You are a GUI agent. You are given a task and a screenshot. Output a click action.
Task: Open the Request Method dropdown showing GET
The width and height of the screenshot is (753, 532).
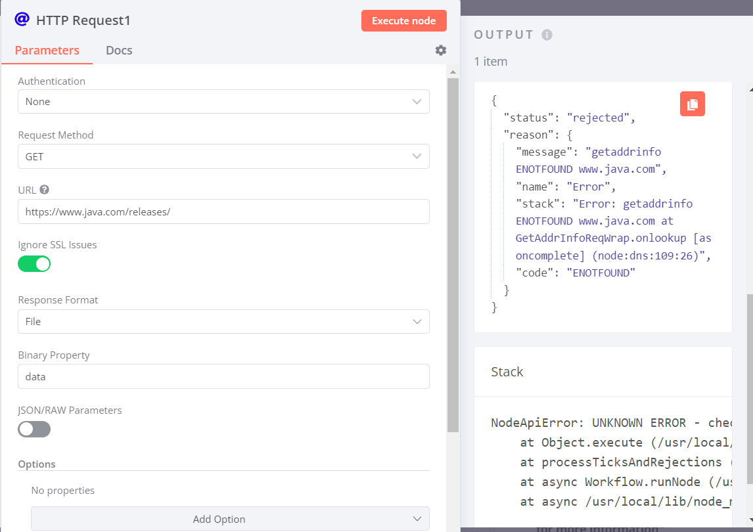(x=223, y=156)
